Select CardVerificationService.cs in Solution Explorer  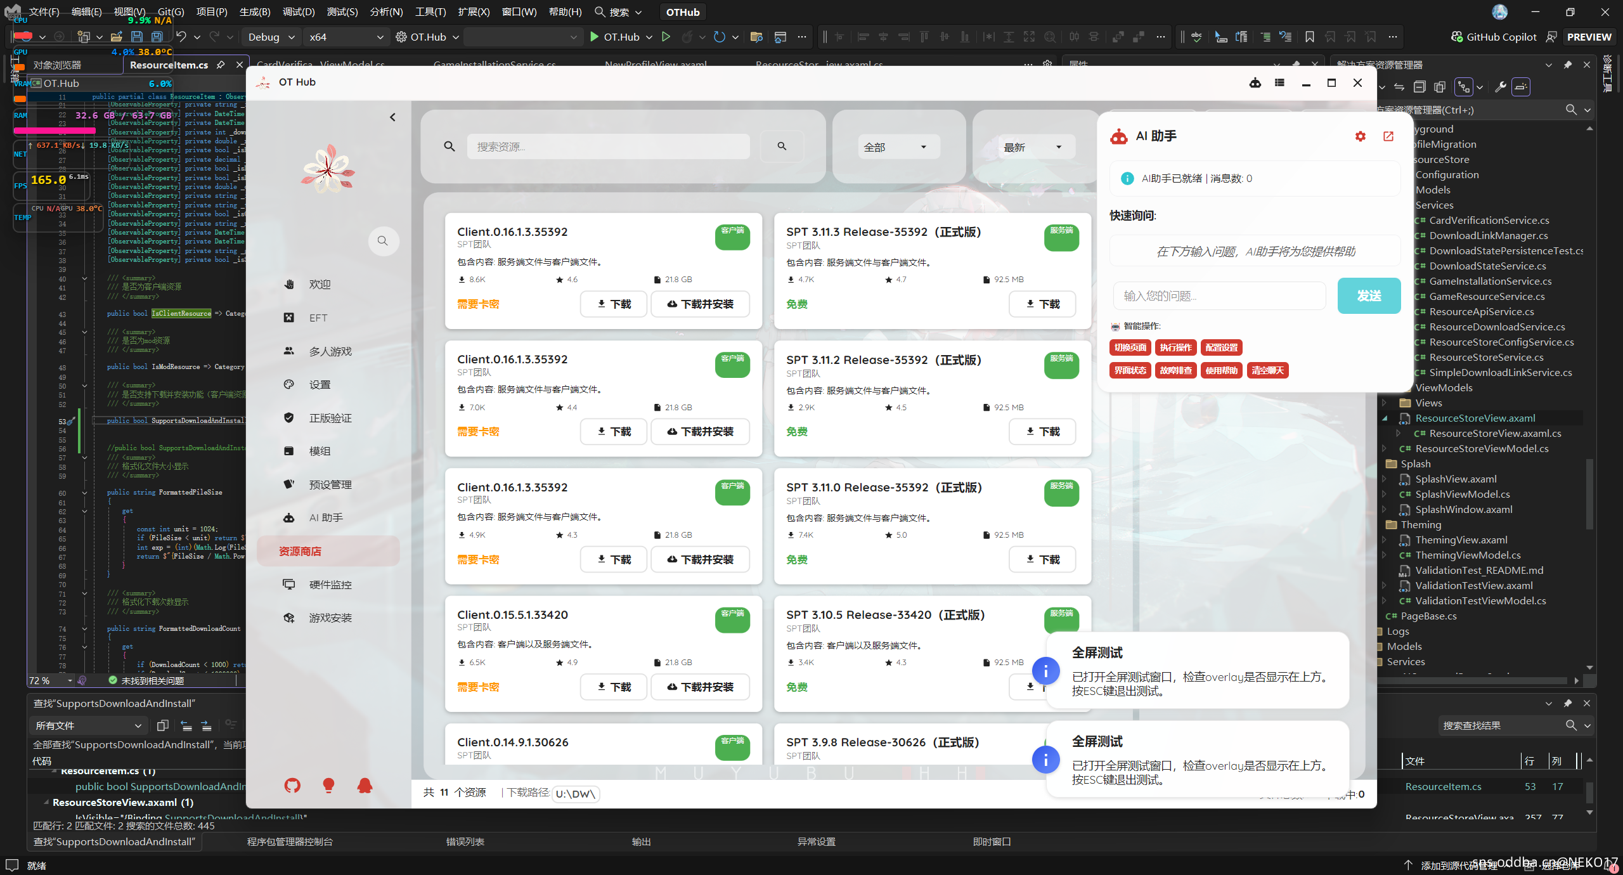coord(1489,220)
